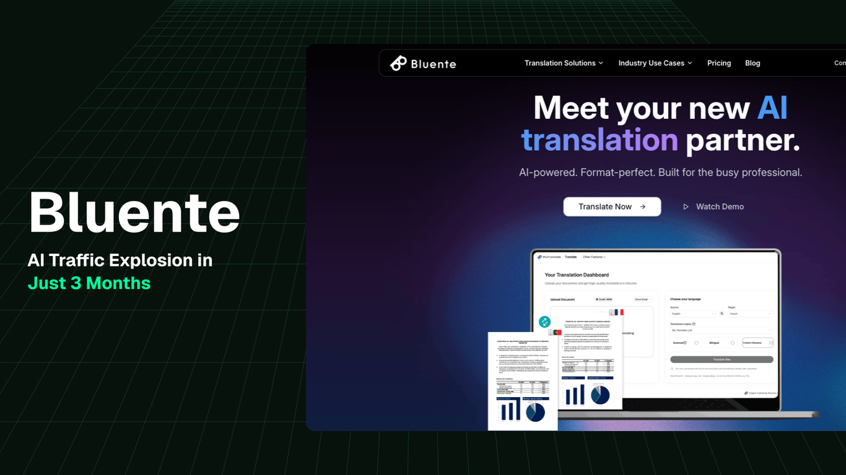Open the Privacy Policy link

(x=709, y=376)
